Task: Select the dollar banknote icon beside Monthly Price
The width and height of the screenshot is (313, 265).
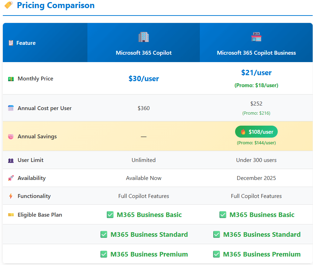Action: point(11,78)
